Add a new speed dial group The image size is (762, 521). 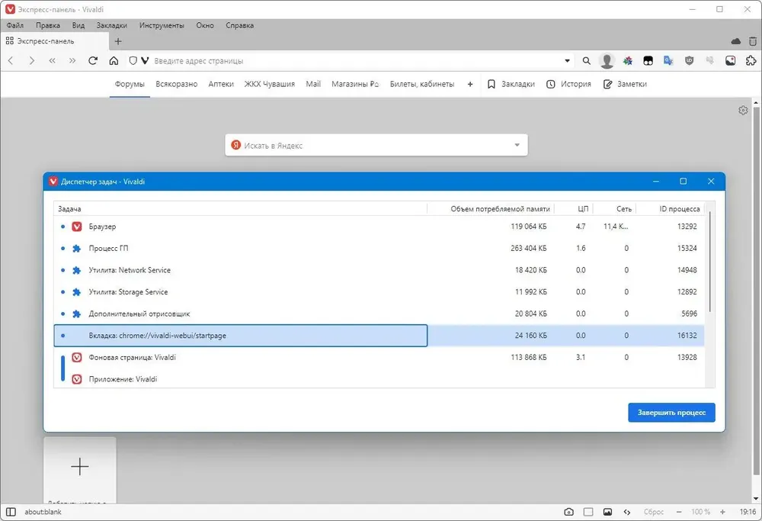470,84
